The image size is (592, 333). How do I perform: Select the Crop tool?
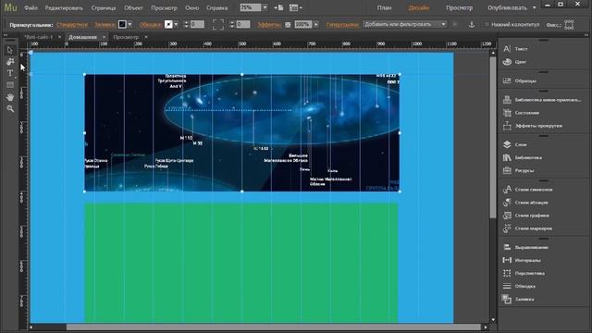tap(10, 62)
